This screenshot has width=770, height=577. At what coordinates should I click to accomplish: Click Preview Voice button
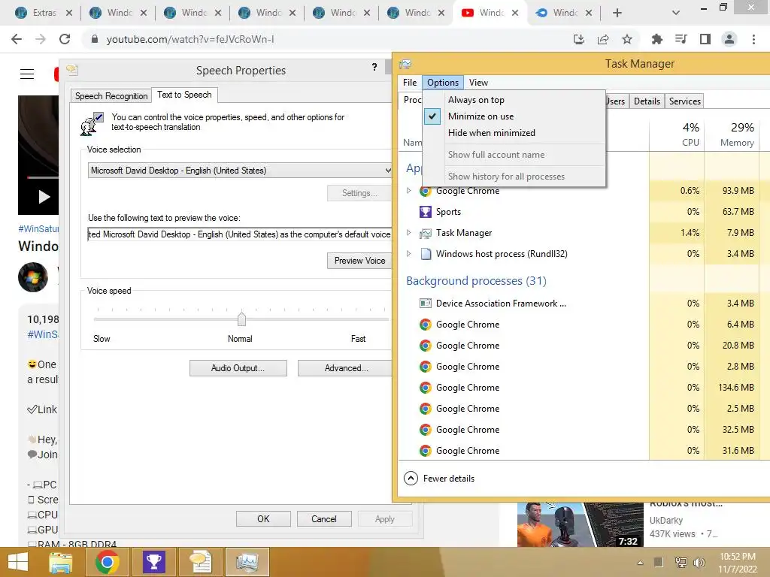tap(359, 261)
